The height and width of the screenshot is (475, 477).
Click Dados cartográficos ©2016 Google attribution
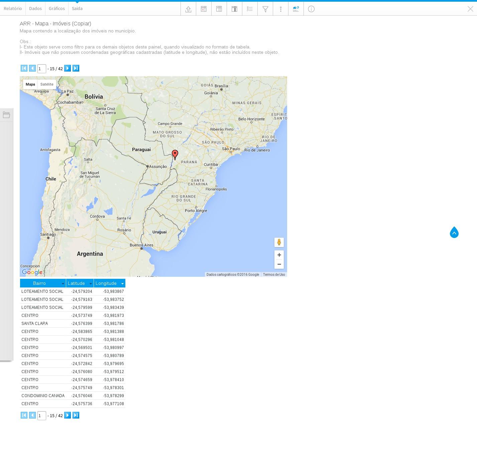click(233, 274)
